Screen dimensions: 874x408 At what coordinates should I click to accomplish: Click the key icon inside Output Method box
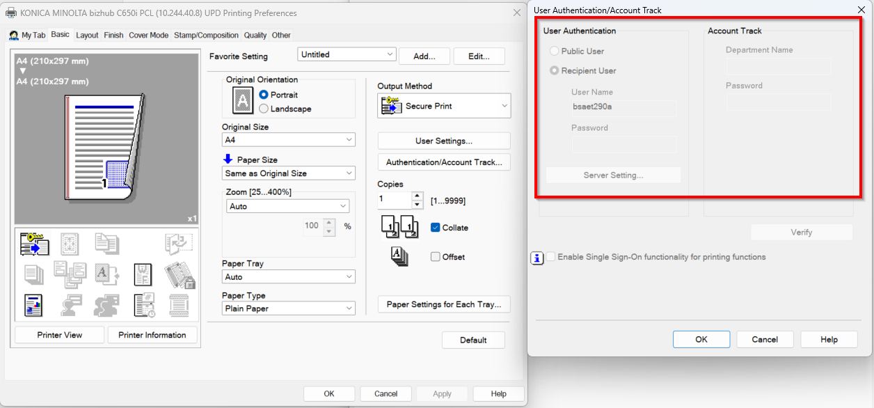(x=390, y=106)
